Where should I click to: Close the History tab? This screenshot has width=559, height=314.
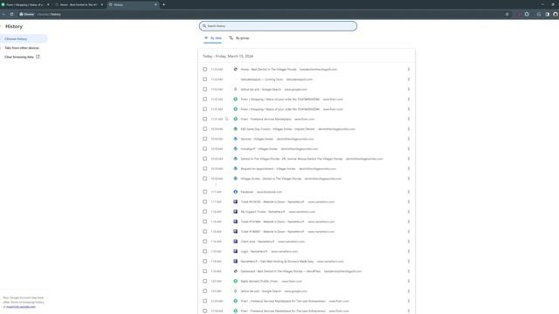[x=155, y=4]
